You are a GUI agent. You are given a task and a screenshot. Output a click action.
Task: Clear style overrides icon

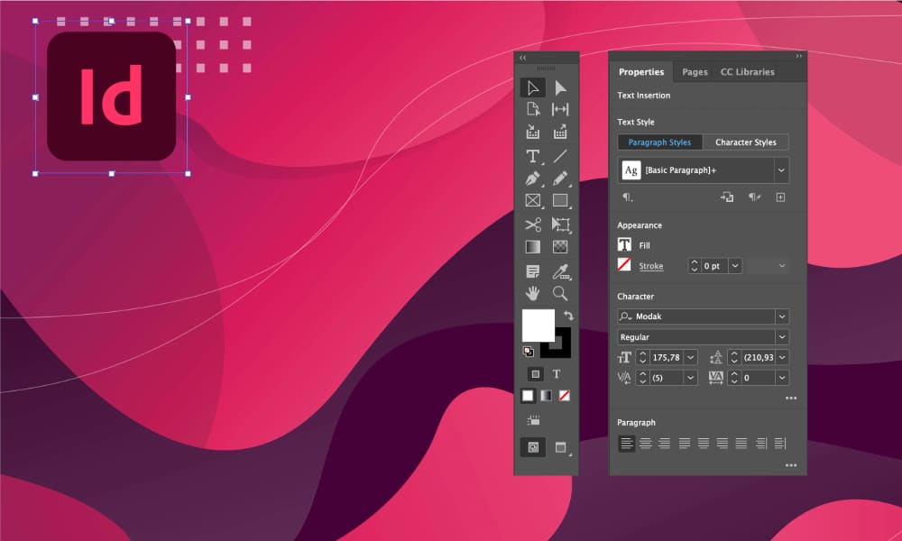coord(754,197)
